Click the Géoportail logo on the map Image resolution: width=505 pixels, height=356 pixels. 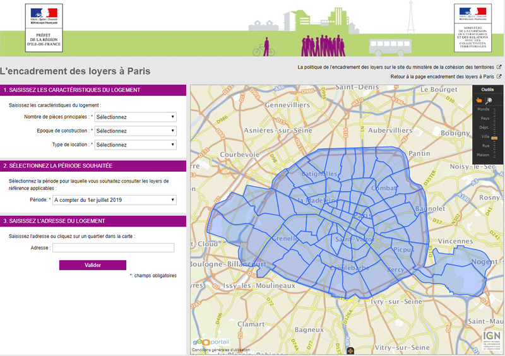coord(207,341)
